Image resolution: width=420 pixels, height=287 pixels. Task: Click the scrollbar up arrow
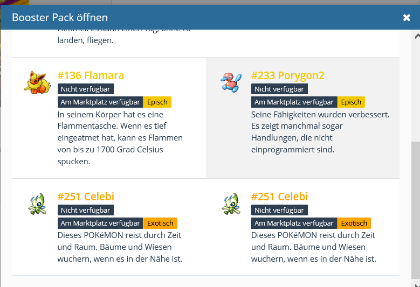(416, 37)
